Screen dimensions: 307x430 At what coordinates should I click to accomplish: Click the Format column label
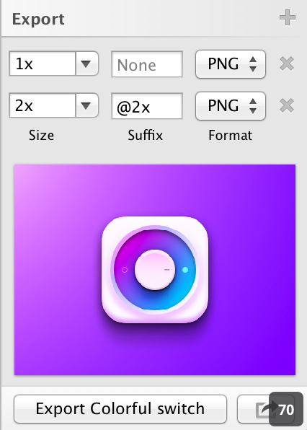231,135
